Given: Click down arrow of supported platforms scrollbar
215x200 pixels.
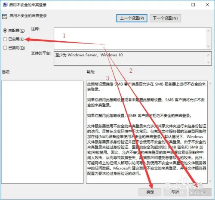Looking at the screenshot, I should click(209, 62).
